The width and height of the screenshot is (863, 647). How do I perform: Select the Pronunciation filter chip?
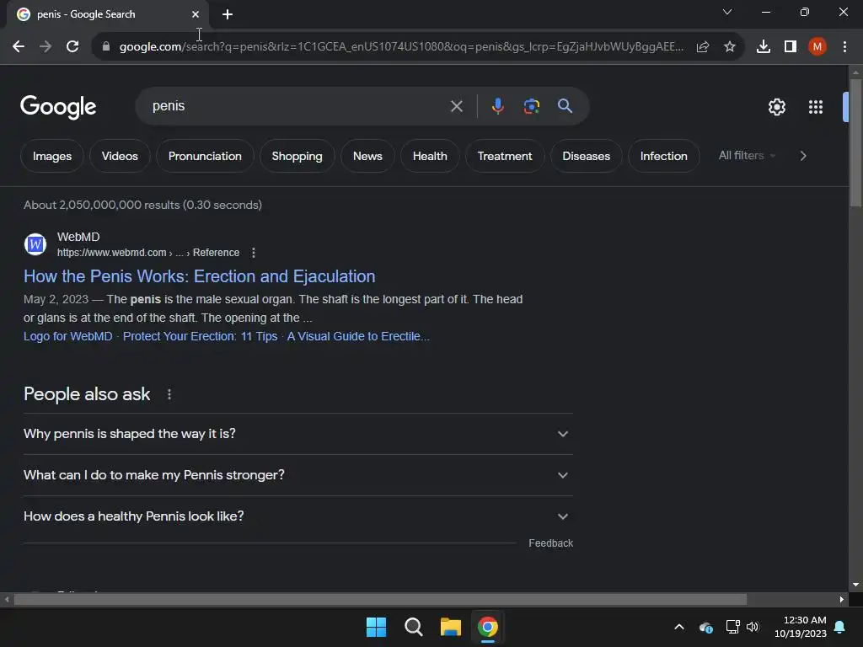point(205,156)
